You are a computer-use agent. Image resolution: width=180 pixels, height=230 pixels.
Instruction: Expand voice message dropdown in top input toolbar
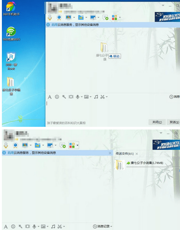pos(82,97)
